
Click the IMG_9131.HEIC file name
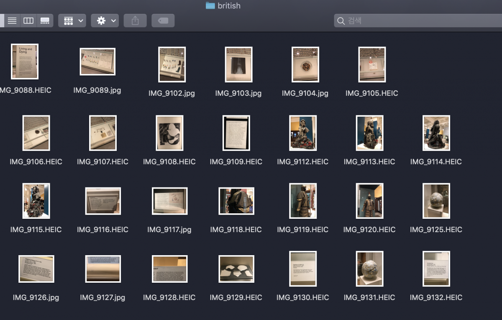click(369, 297)
